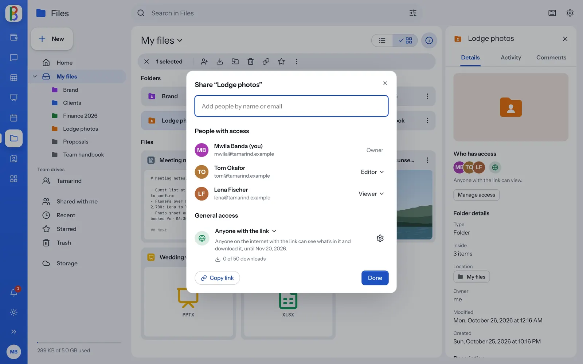
Task: Click the Manage access button
Action: pyautogui.click(x=476, y=195)
